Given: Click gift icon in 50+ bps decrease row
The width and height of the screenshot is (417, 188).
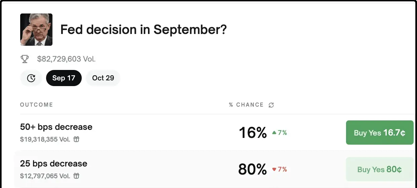Looking at the screenshot, I should [76, 139].
